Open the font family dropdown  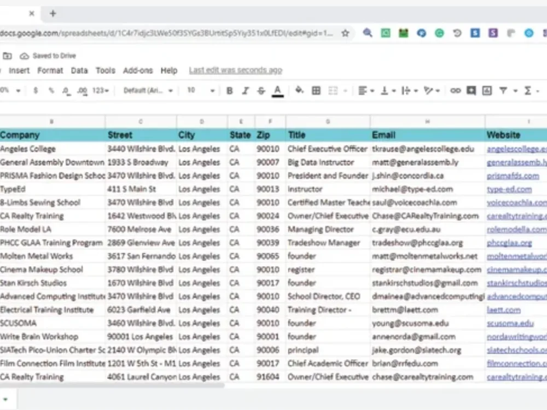pyautogui.click(x=148, y=91)
